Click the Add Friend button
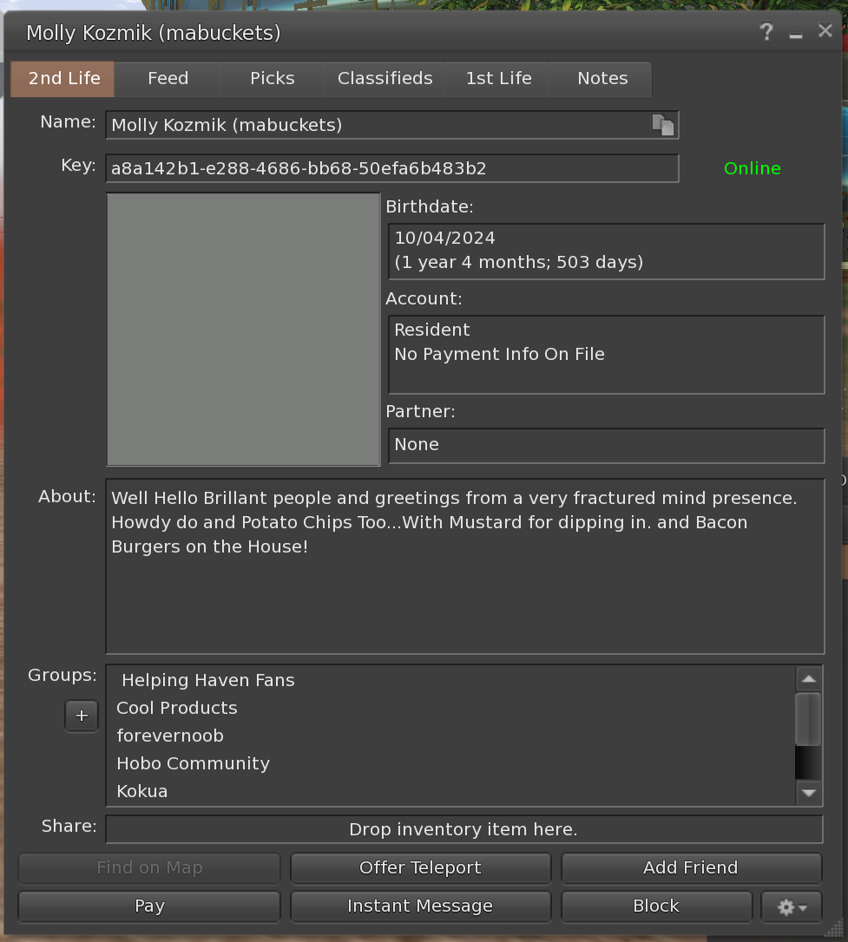 coord(690,867)
